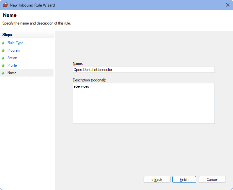Open the Program step
The width and height of the screenshot is (233, 190).
[x=14, y=50]
